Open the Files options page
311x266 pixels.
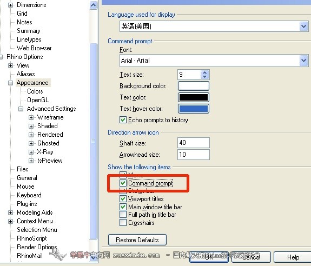point(23,169)
